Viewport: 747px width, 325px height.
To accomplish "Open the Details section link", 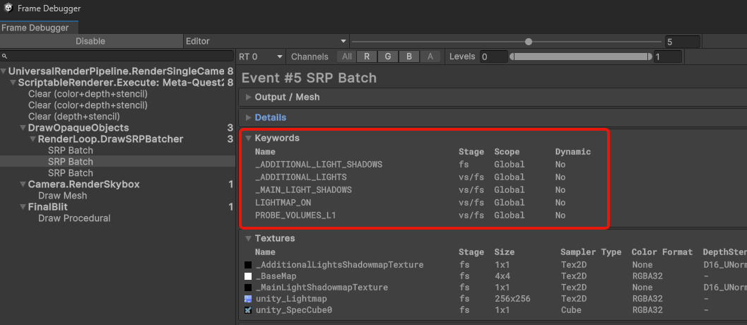I will pyautogui.click(x=270, y=117).
